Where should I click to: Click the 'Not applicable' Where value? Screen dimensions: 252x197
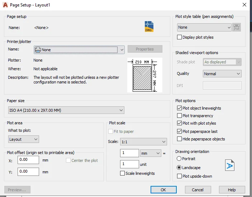coord(46,69)
